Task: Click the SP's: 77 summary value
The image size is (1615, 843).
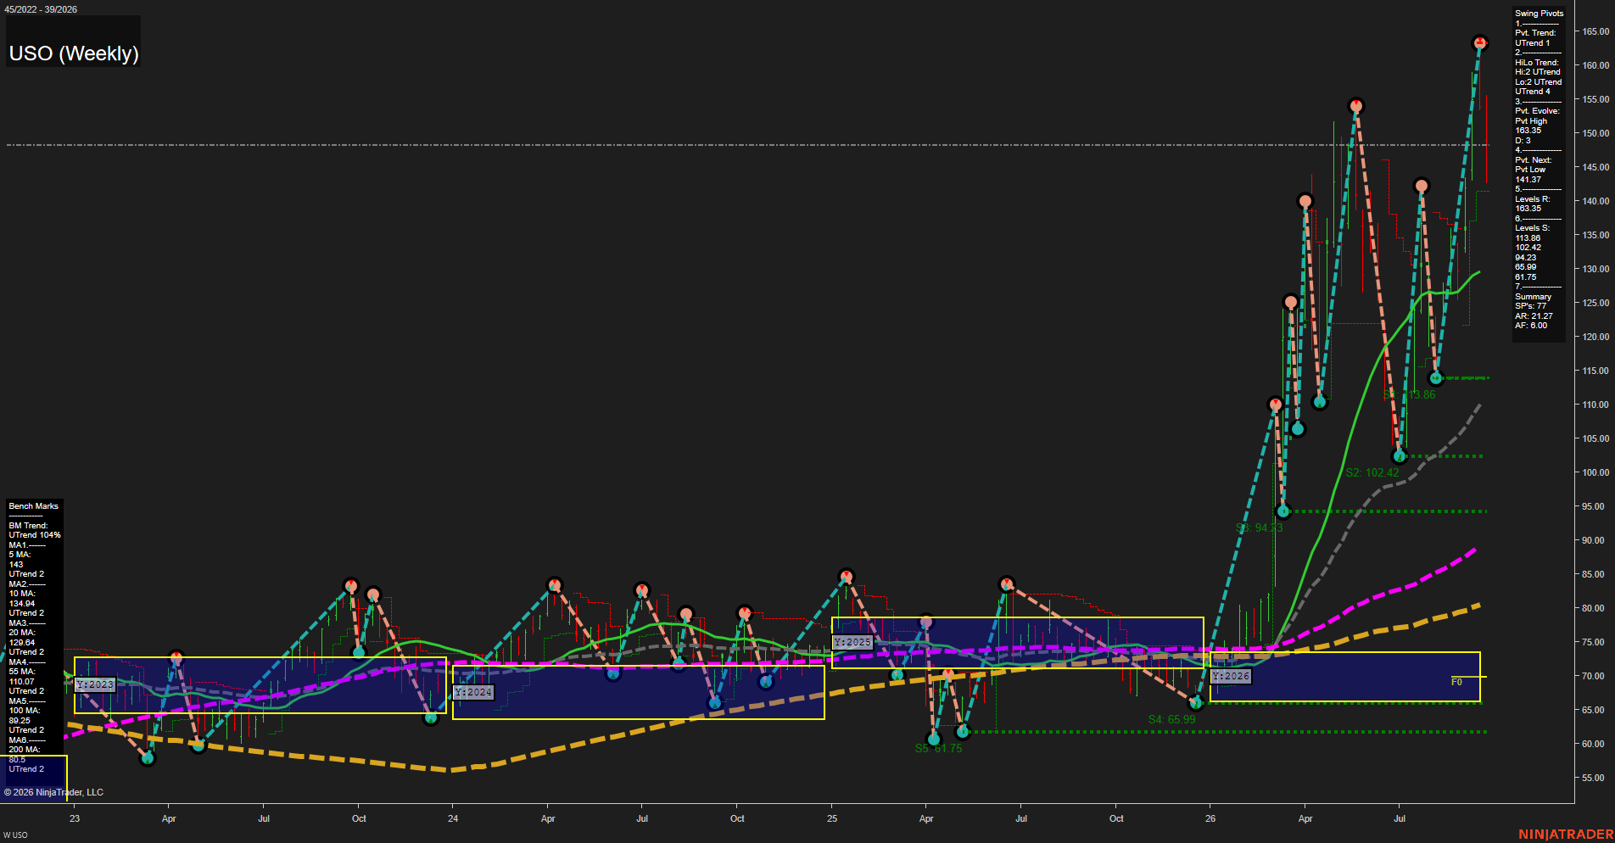Action: tap(1530, 306)
